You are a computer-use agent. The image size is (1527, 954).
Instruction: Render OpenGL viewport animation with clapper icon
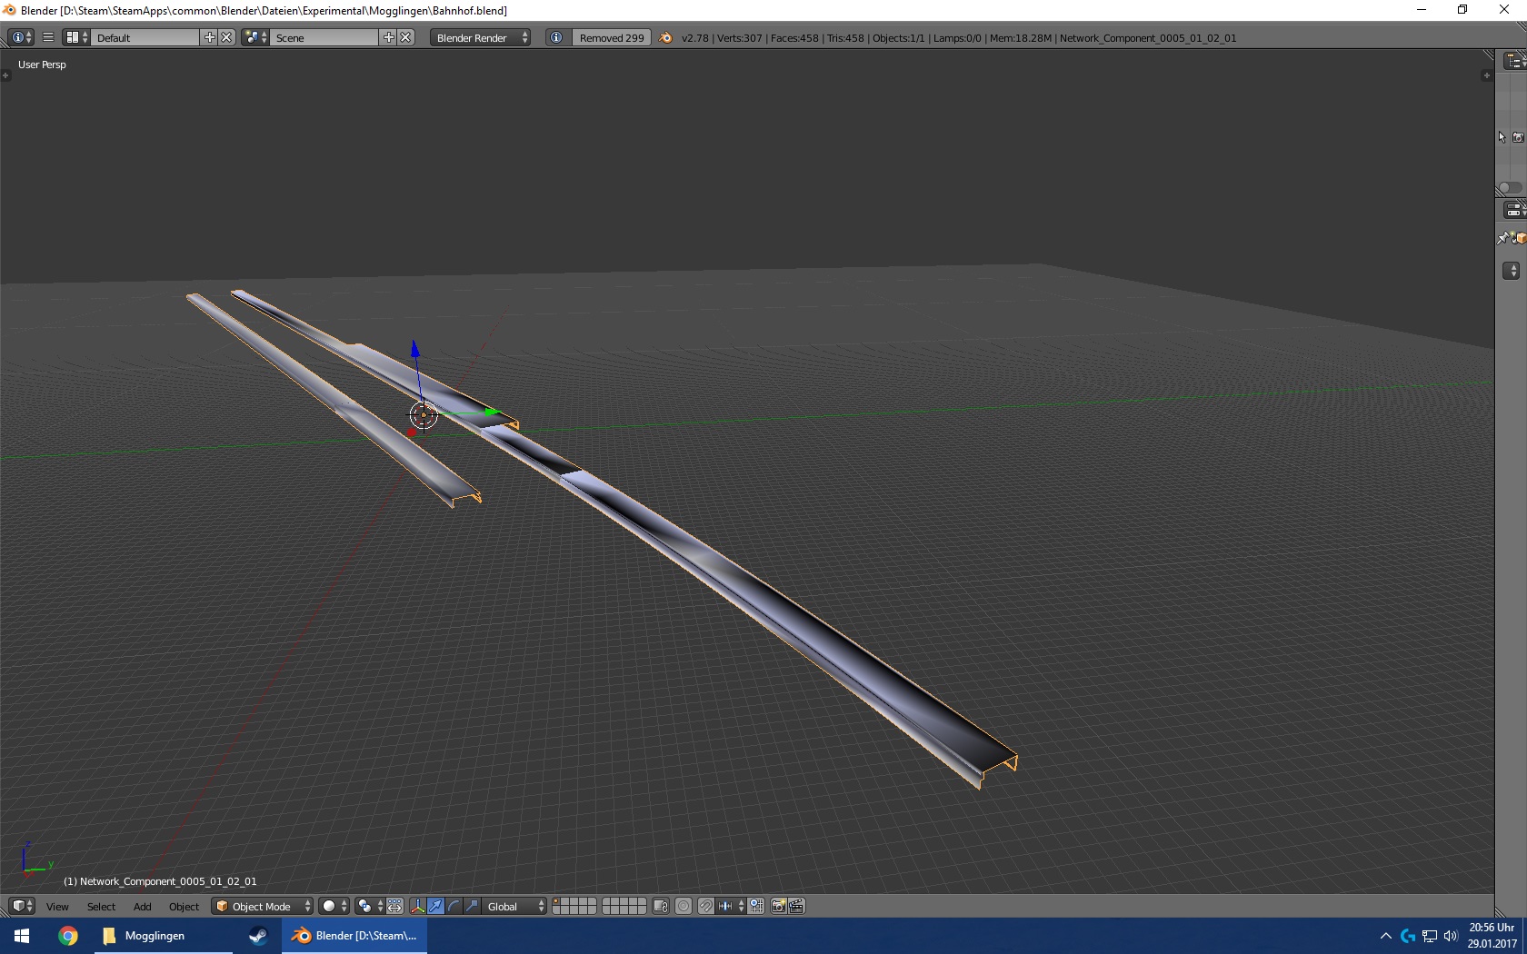[x=796, y=906]
